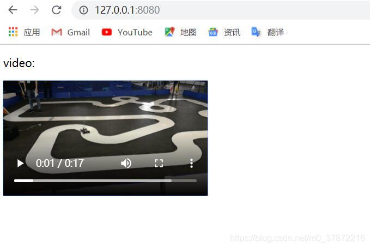Click the "video:" label text
This screenshot has height=248, width=370.
coord(19,63)
